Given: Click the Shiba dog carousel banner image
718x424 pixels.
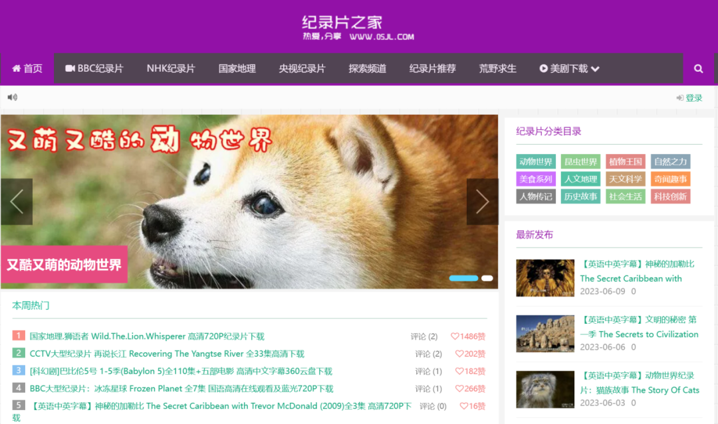Looking at the screenshot, I should click(x=249, y=202).
